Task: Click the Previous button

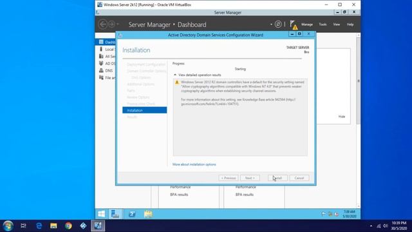Action: click(229, 178)
